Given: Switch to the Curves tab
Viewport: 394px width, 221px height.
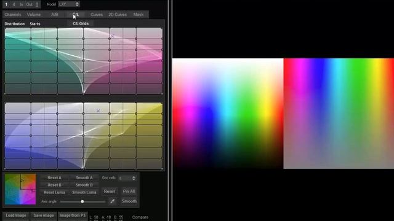Looking at the screenshot, I should [x=97, y=15].
